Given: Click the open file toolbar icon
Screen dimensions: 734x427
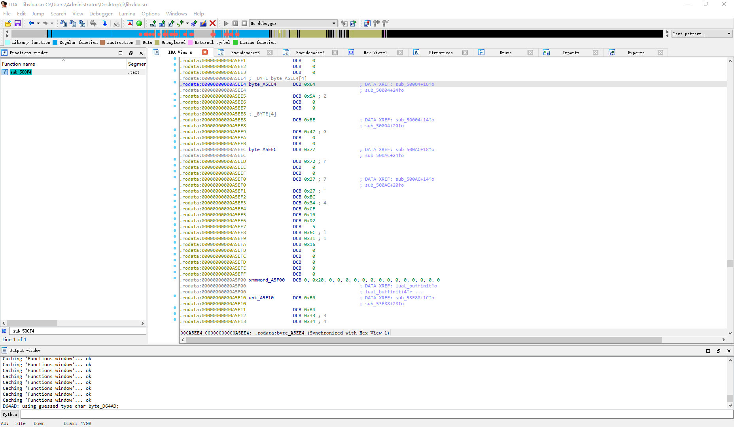Looking at the screenshot, I should click(8, 23).
